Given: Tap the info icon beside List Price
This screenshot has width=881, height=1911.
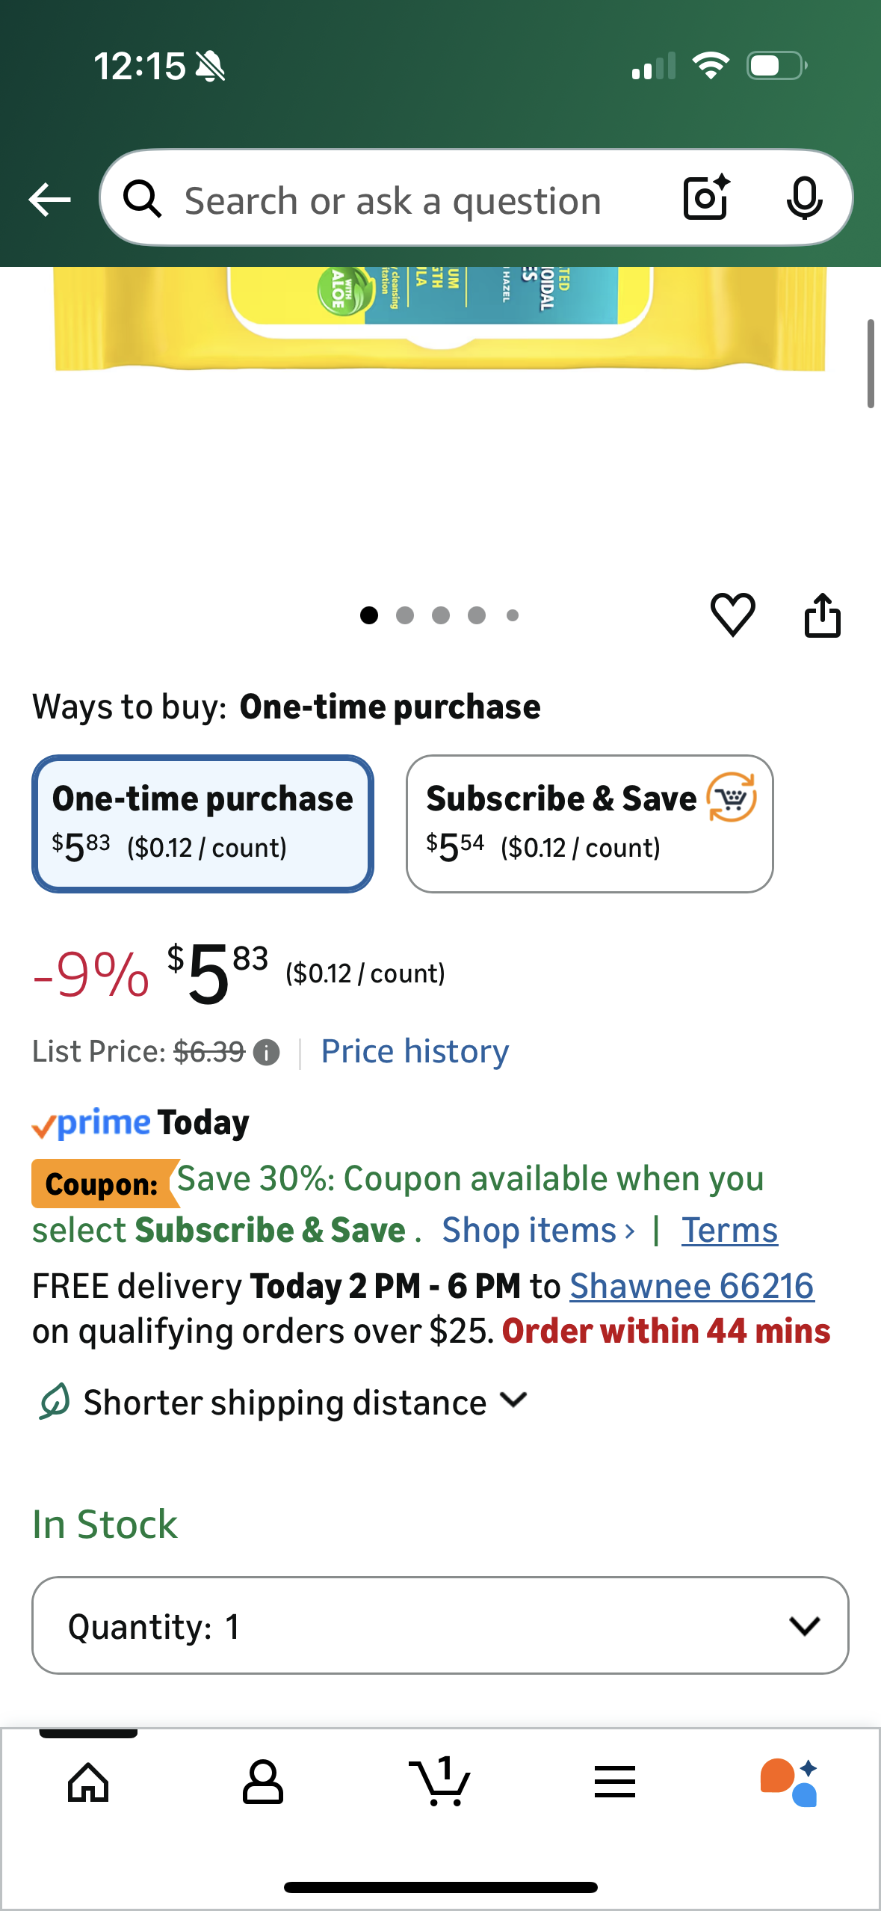Looking at the screenshot, I should [265, 1052].
